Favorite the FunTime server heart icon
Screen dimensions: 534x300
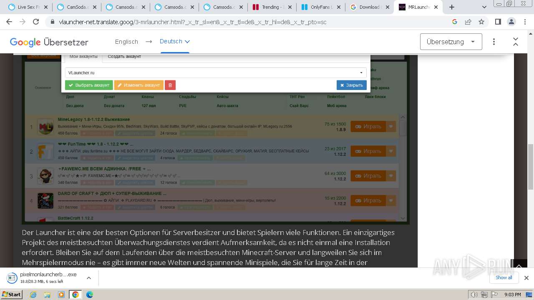point(391,151)
